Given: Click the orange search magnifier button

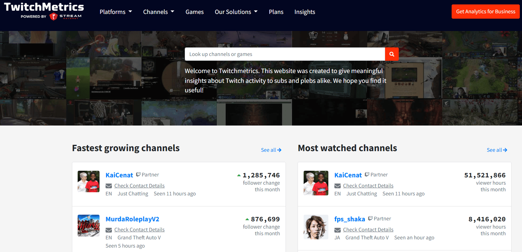Looking at the screenshot, I should click(392, 54).
